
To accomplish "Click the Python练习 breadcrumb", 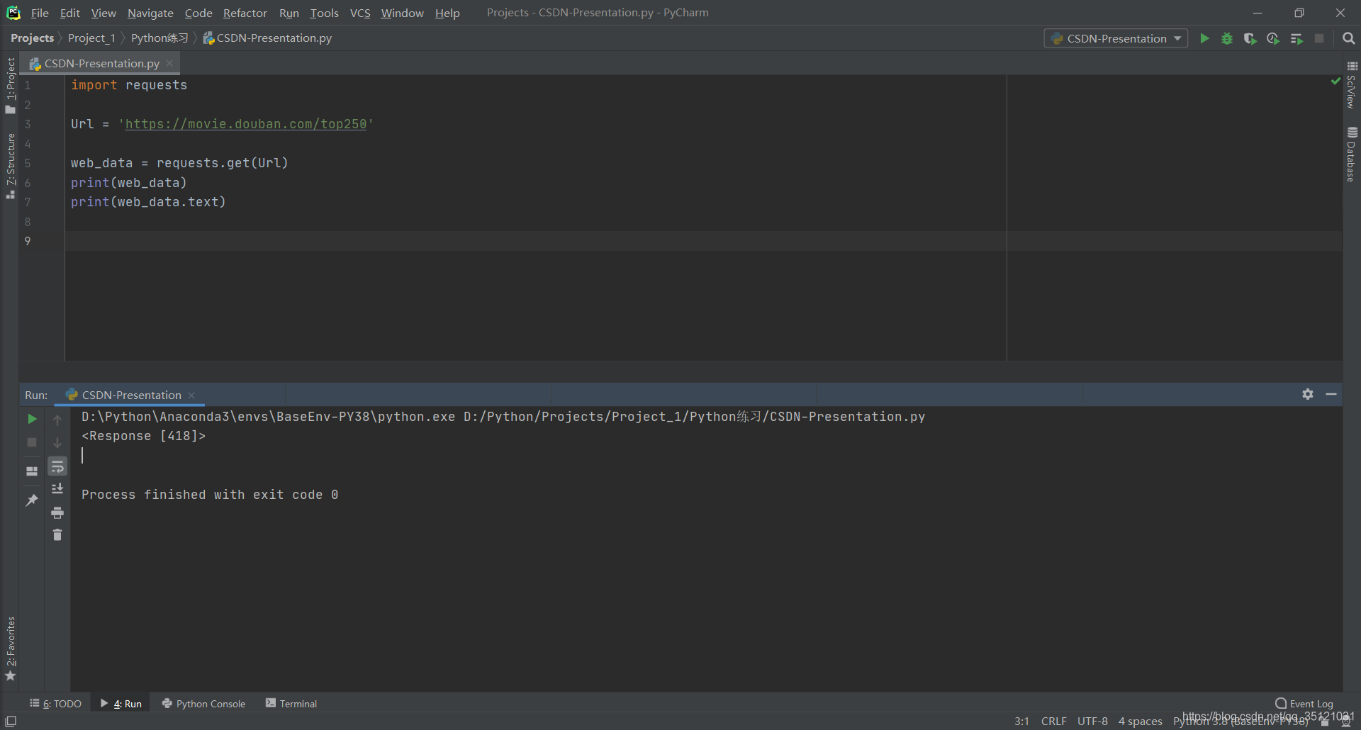I will [x=159, y=38].
